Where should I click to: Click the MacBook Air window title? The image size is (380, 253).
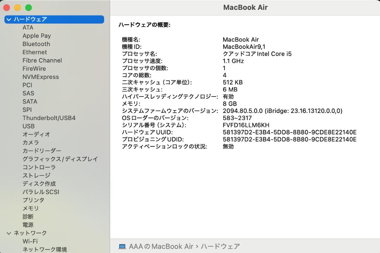245,7
